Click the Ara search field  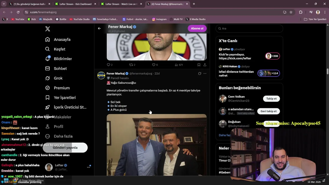tap(249, 29)
